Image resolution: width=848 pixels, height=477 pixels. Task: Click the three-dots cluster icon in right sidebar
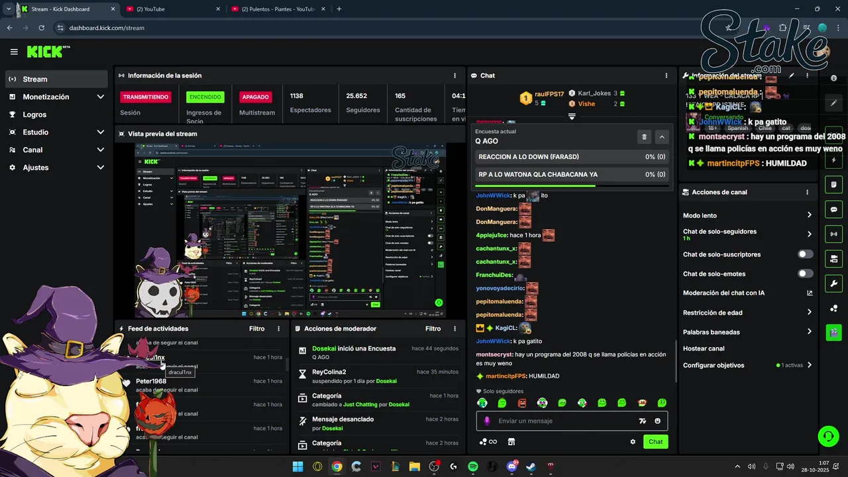pyautogui.click(x=833, y=309)
